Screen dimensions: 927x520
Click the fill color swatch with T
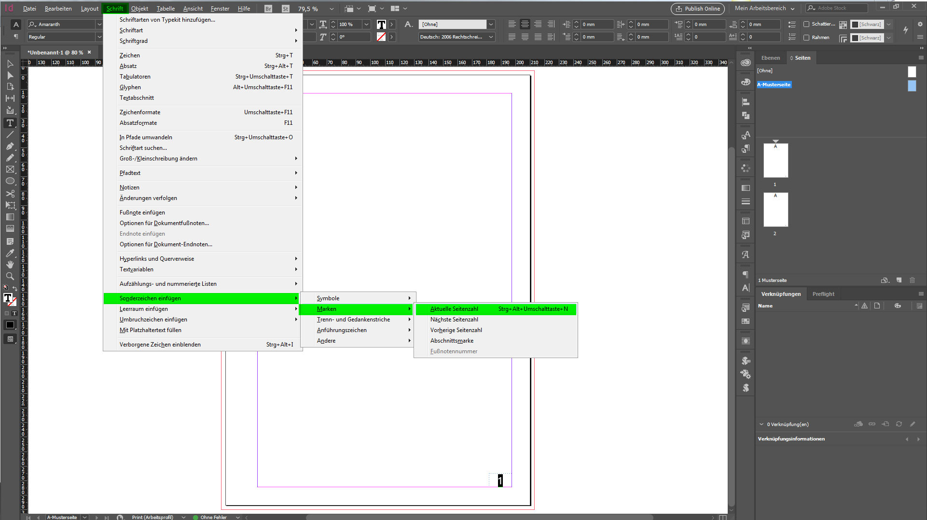point(8,298)
